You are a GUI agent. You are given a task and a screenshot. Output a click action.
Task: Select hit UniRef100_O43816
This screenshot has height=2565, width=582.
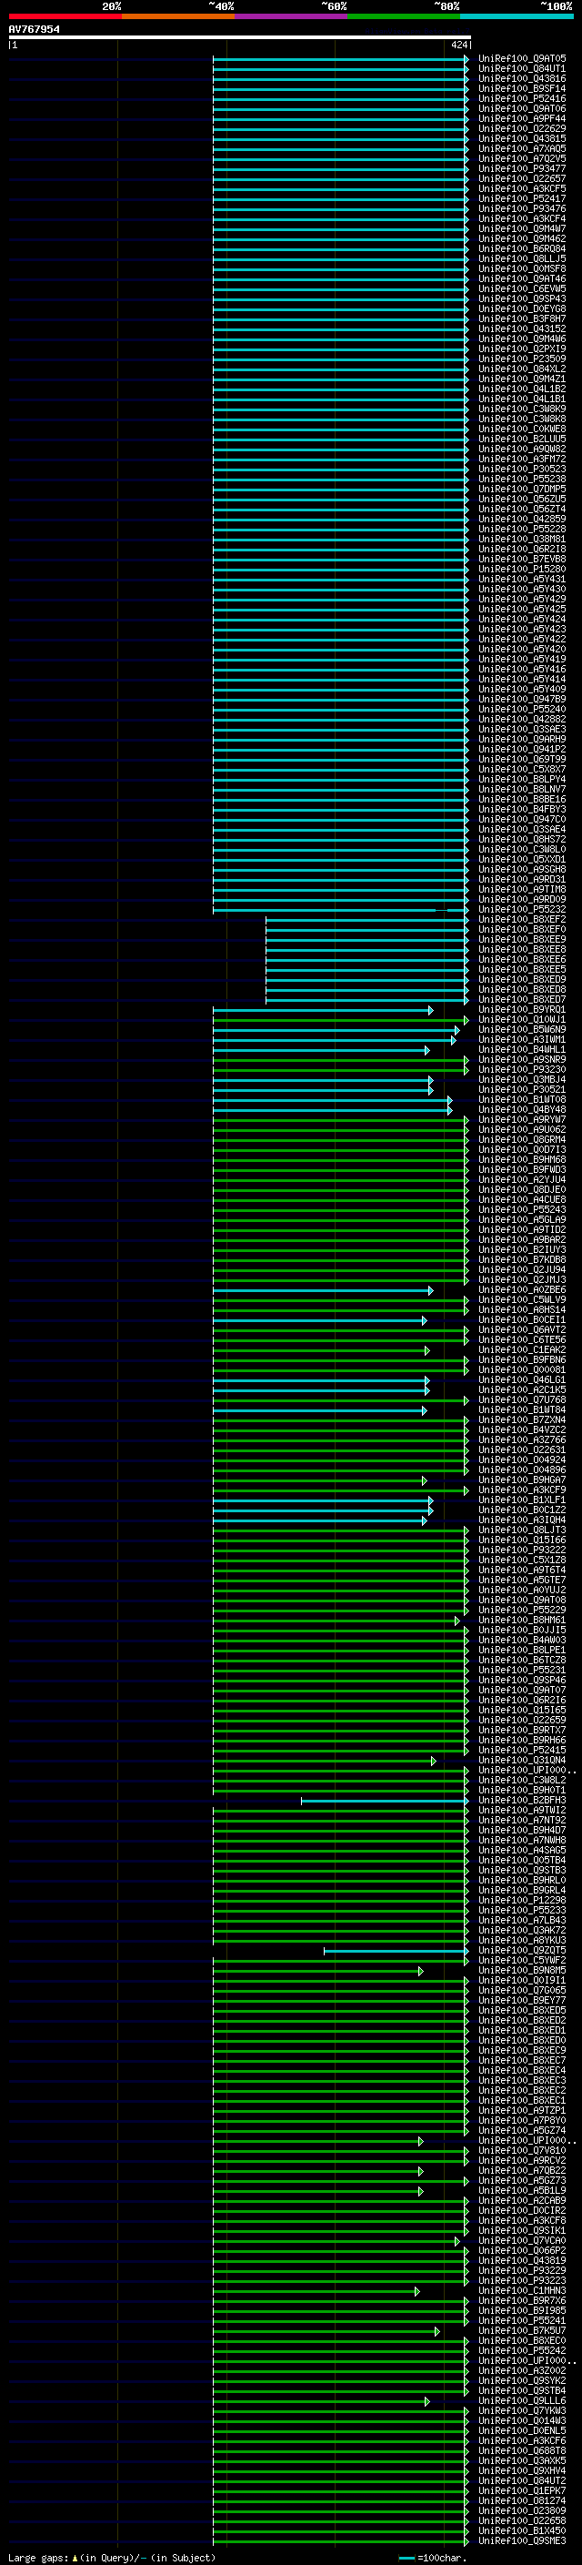[x=522, y=78]
